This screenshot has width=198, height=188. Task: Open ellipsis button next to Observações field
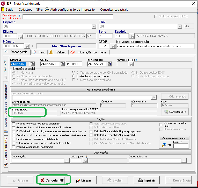67,161
